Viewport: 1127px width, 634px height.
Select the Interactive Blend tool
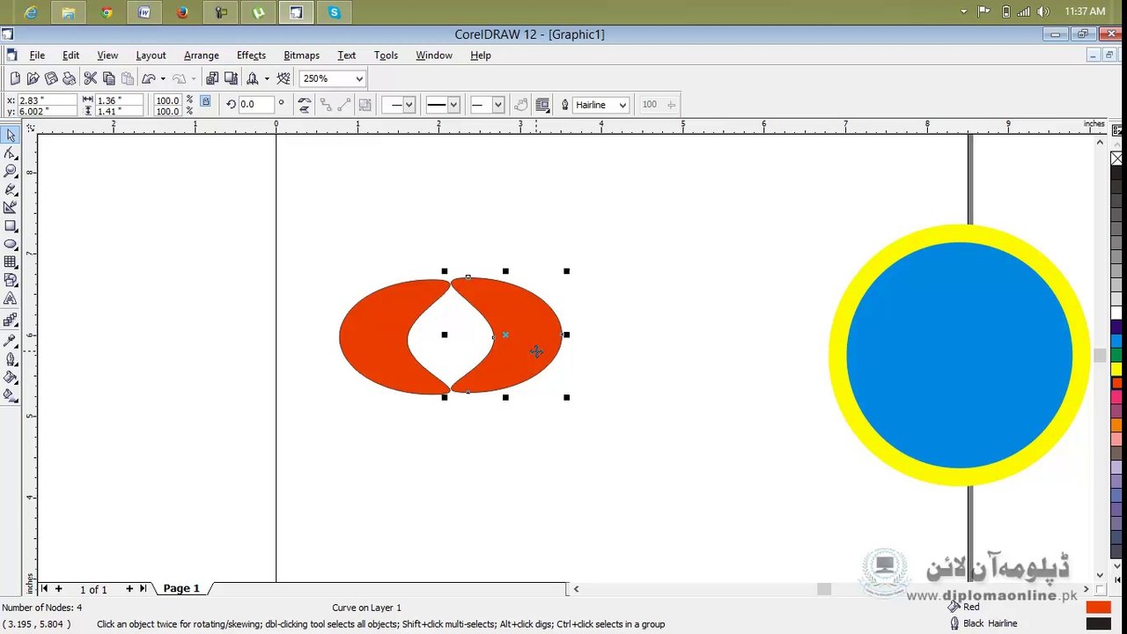[11, 321]
